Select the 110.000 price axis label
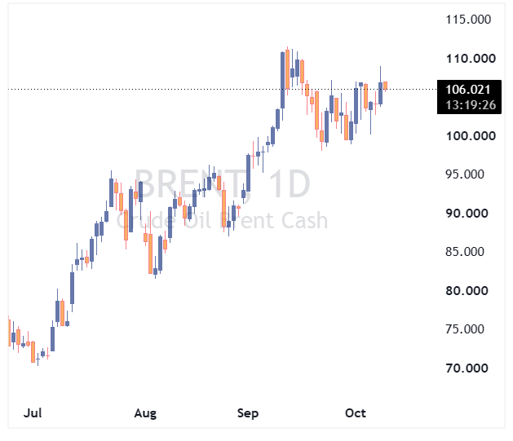The width and height of the screenshot is (513, 441). pyautogui.click(x=471, y=59)
